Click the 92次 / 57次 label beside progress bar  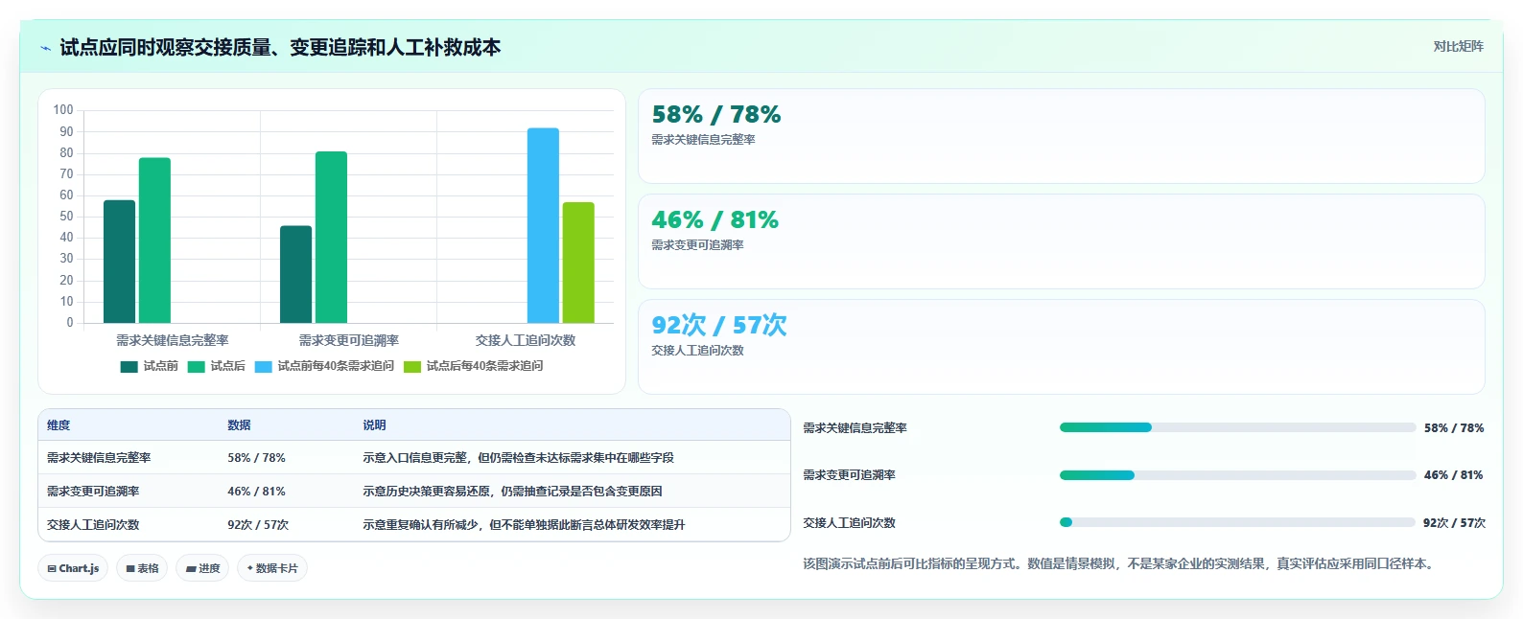pos(1454,523)
